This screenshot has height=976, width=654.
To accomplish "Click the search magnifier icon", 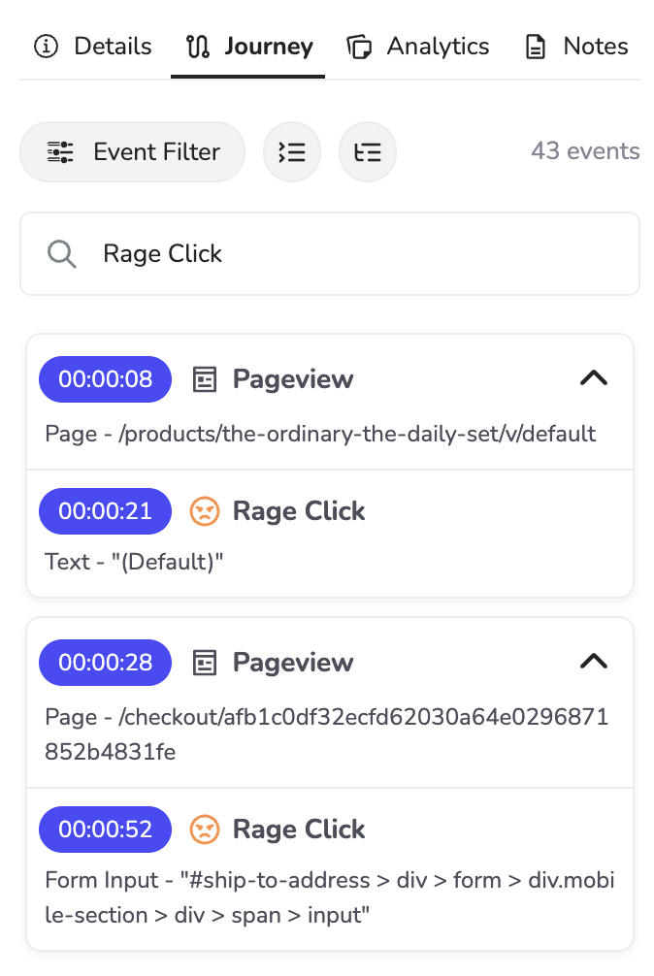I will (x=62, y=254).
